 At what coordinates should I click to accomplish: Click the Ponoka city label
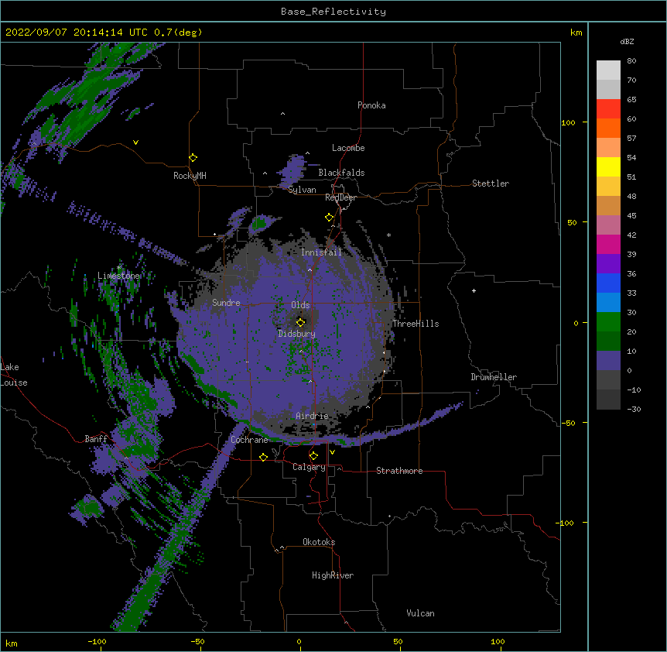pyautogui.click(x=371, y=105)
